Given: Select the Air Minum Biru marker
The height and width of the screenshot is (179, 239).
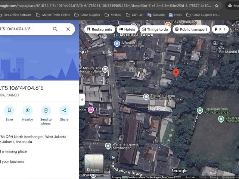Looking at the screenshot, I should (x=105, y=70).
